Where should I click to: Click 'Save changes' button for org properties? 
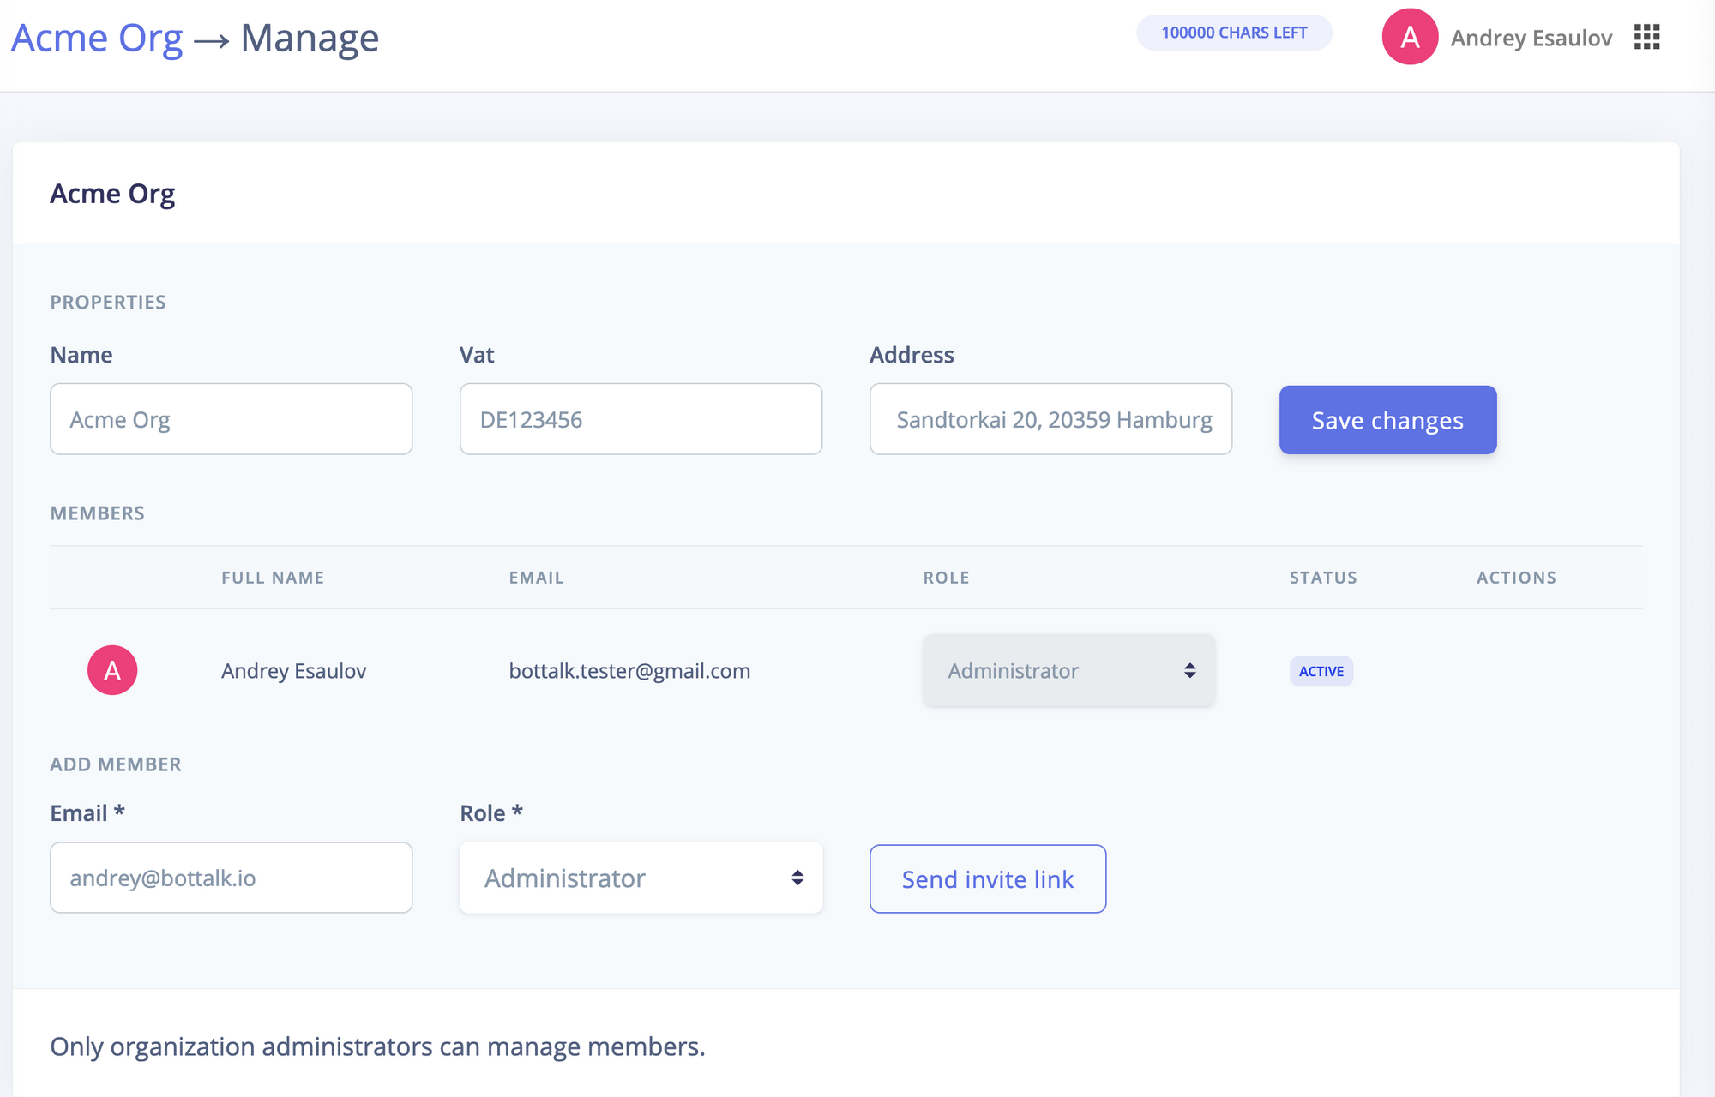1387,420
